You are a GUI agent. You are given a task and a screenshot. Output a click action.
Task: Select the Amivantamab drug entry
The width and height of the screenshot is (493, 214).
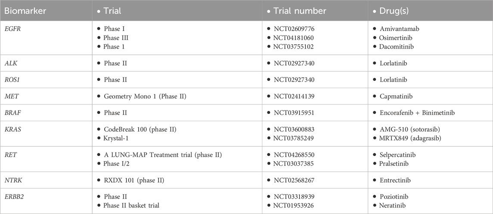(400, 28)
